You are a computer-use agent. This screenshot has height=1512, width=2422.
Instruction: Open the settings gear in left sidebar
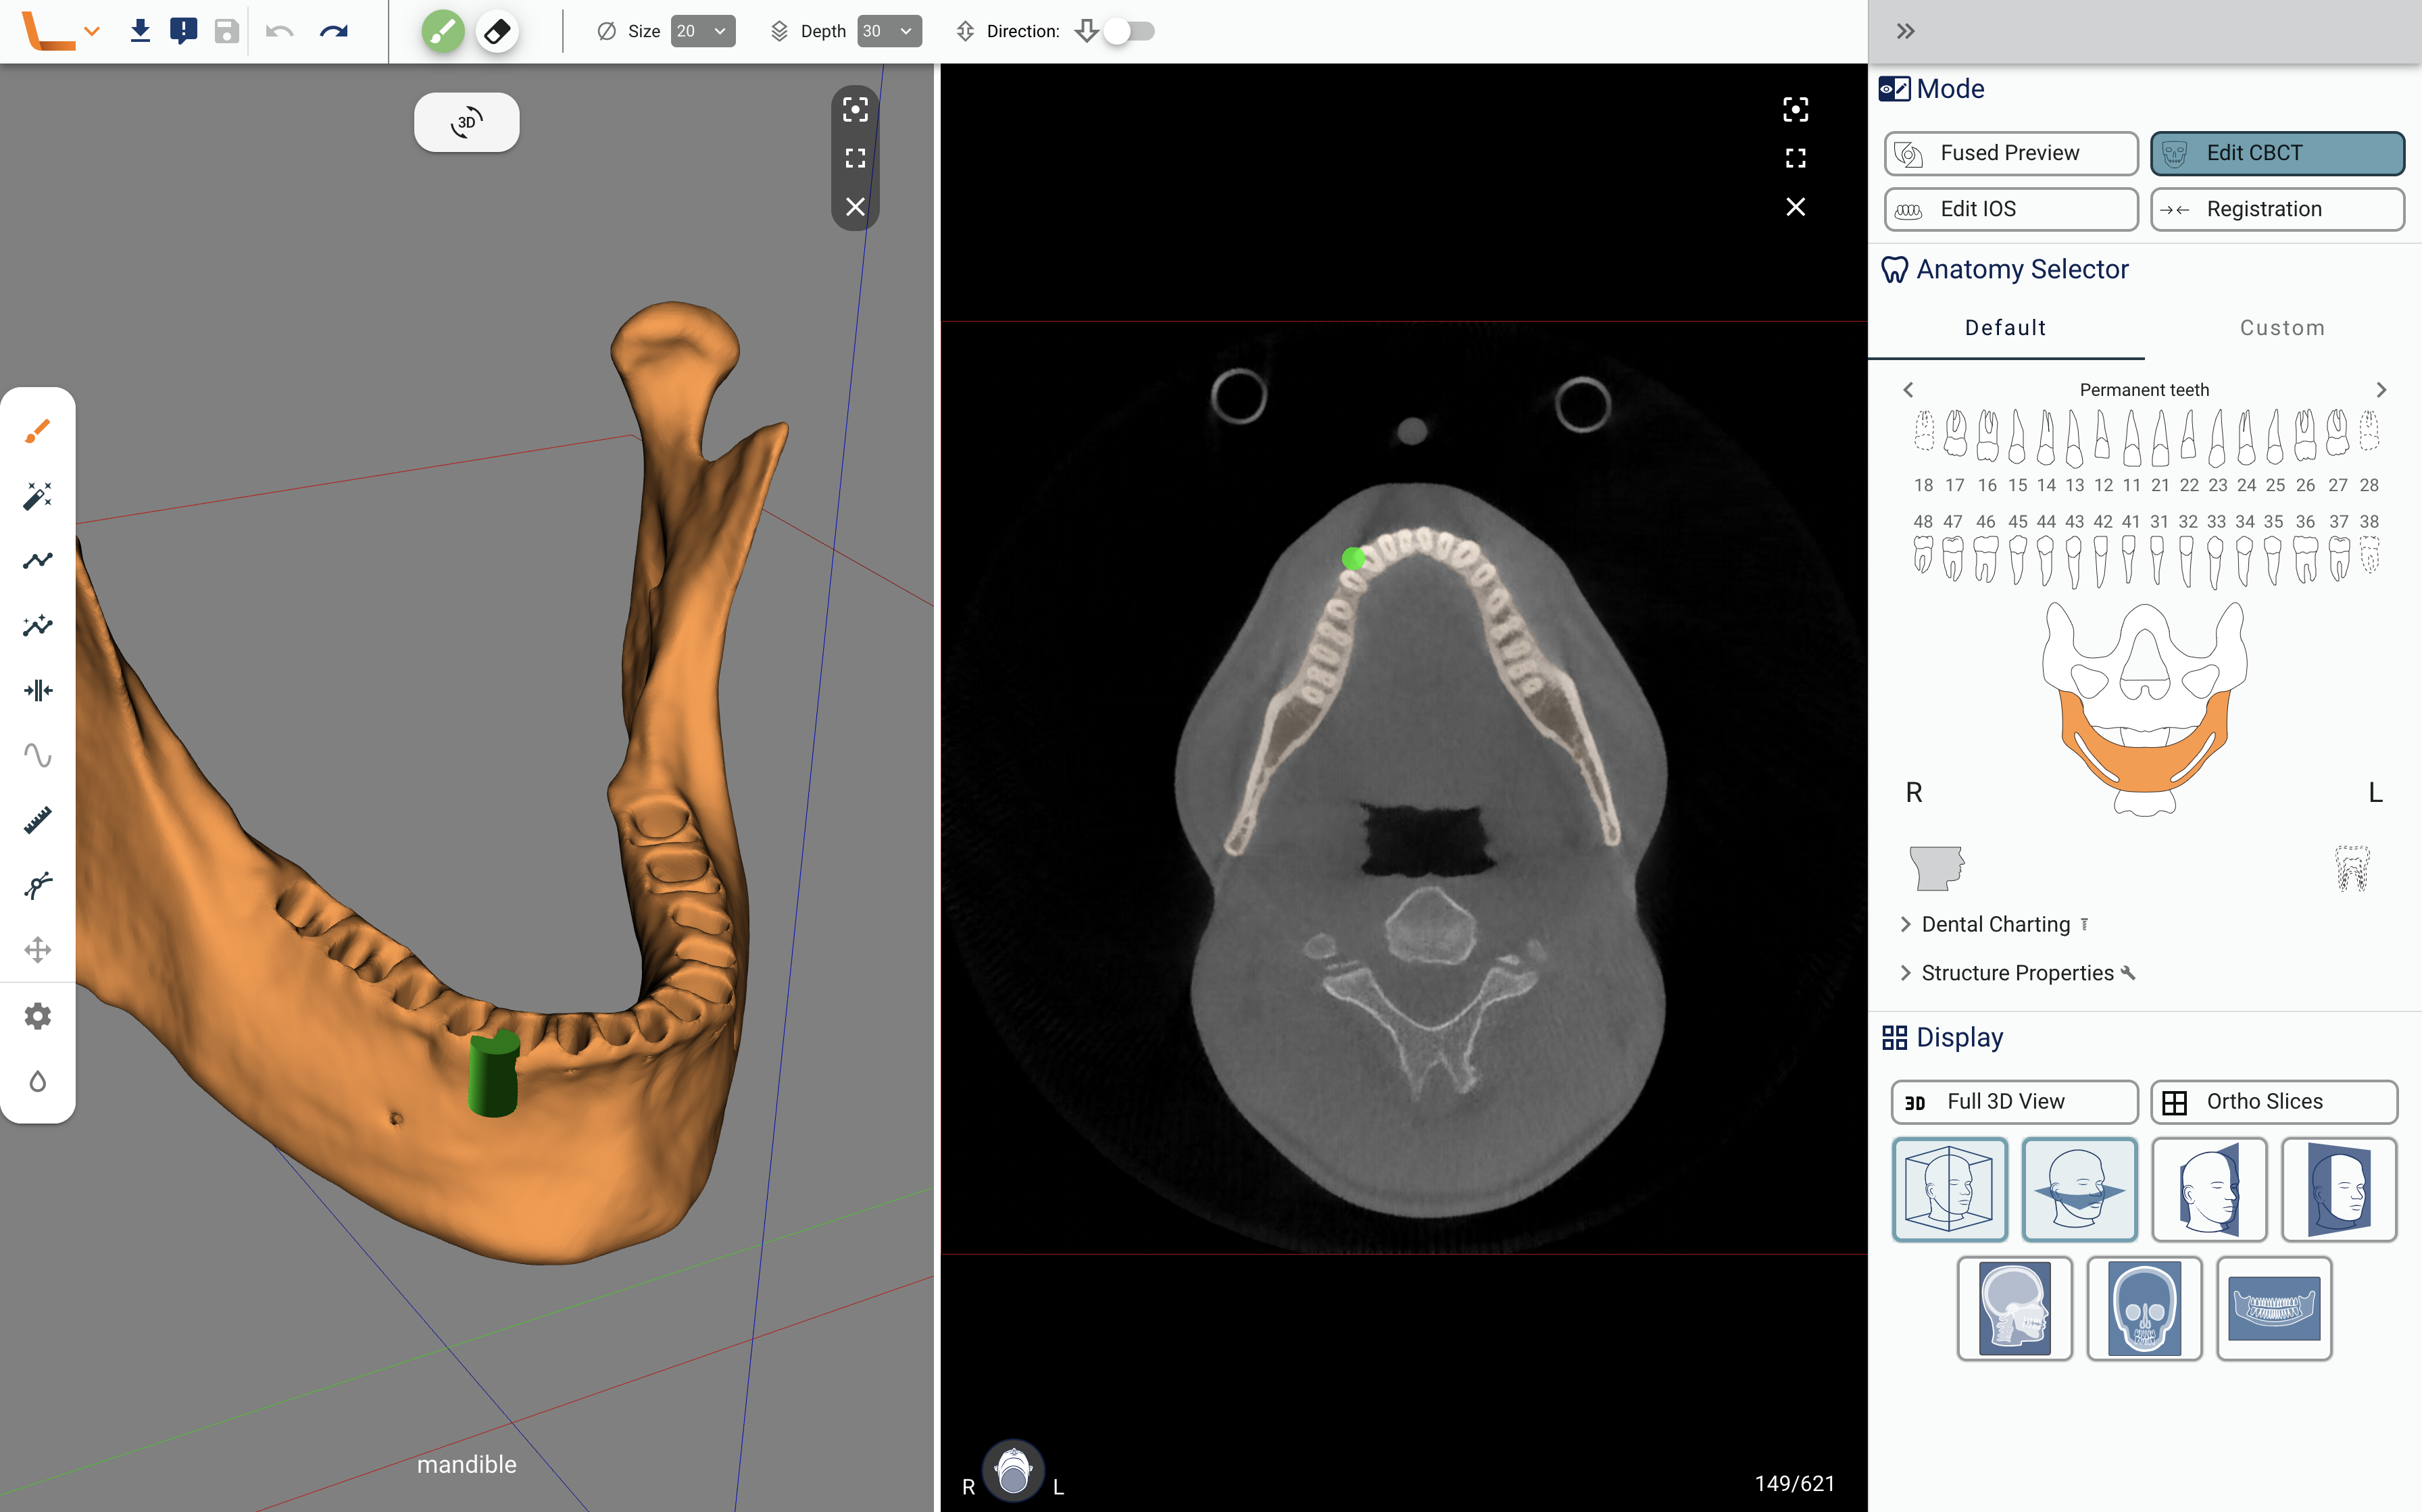[38, 1016]
